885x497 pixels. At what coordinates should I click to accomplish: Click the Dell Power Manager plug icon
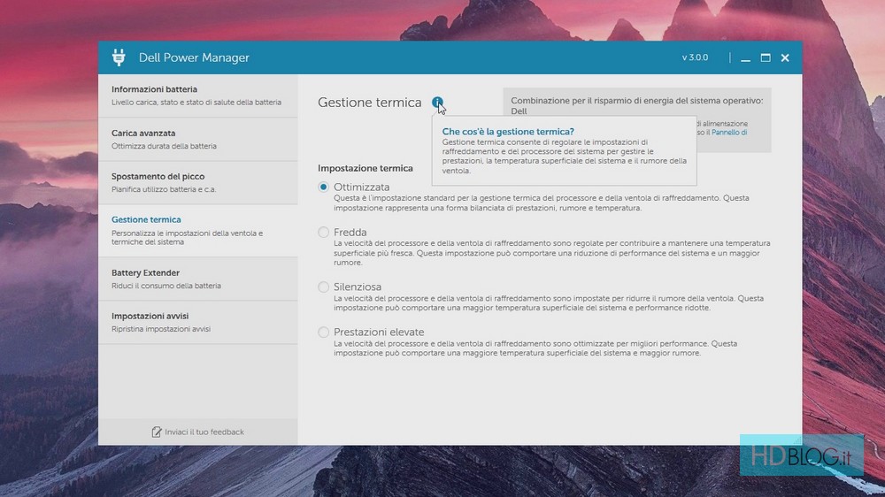(x=119, y=57)
